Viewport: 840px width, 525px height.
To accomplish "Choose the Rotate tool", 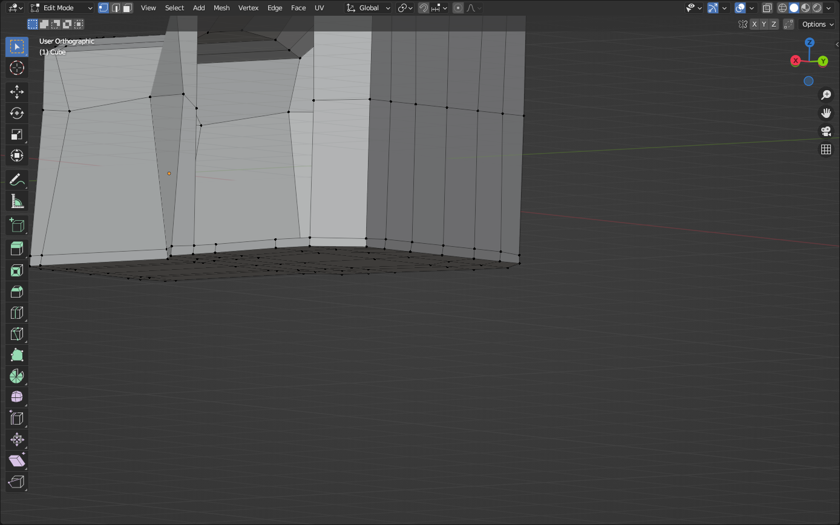I will (17, 113).
